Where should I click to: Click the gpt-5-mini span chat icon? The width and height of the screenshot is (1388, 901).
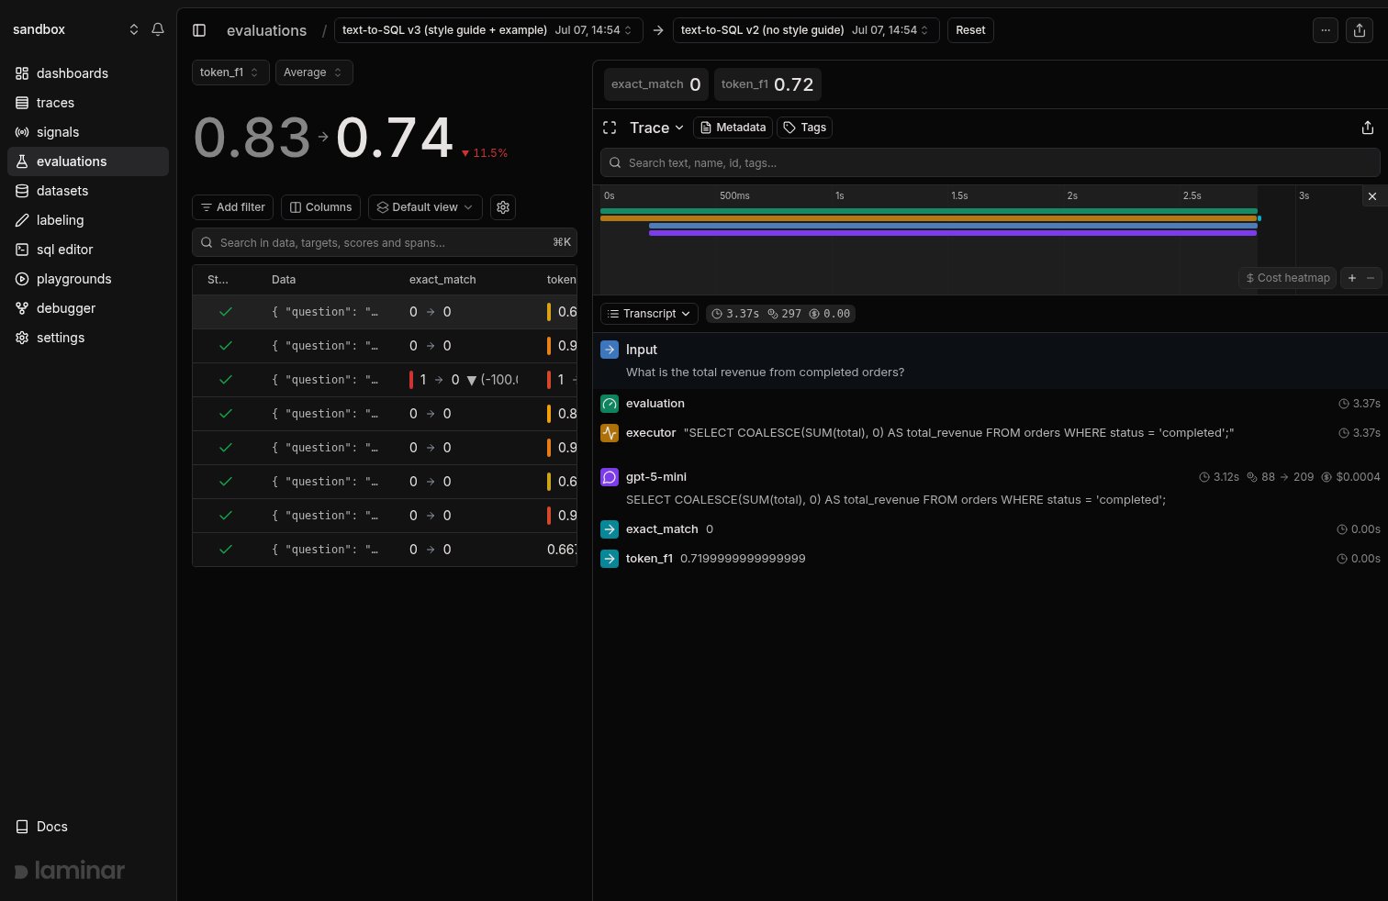(610, 477)
